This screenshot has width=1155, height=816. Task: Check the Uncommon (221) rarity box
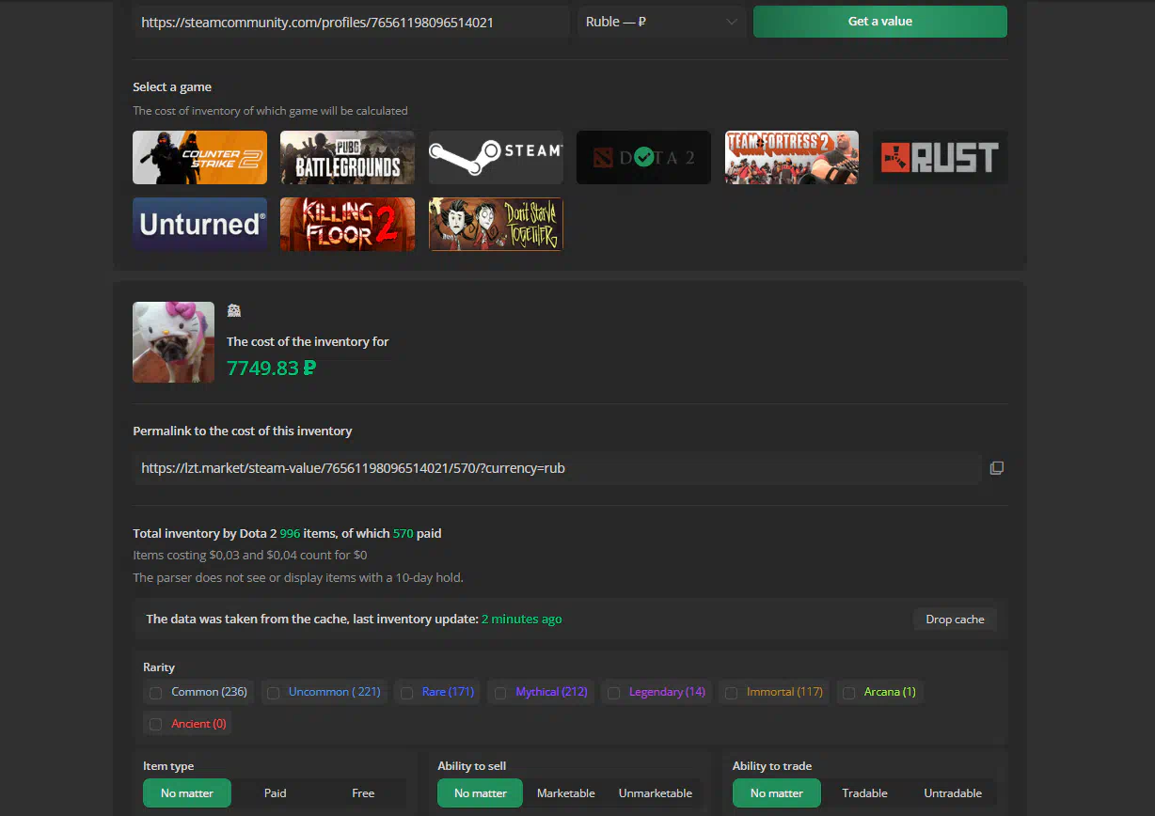273,693
